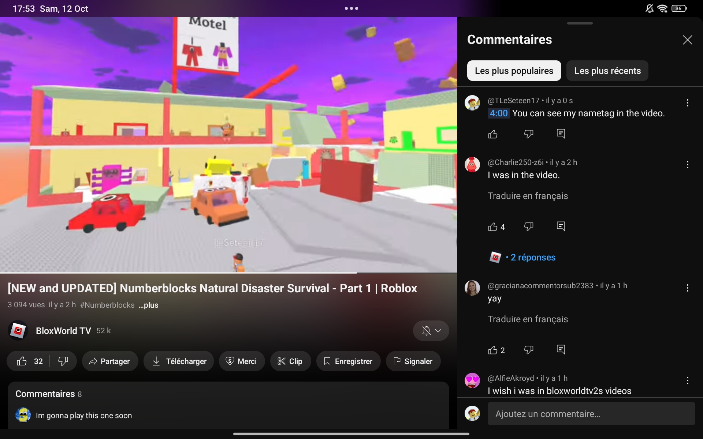The image size is (703, 439).
Task: Send a Merci super thanks
Action: click(242, 361)
